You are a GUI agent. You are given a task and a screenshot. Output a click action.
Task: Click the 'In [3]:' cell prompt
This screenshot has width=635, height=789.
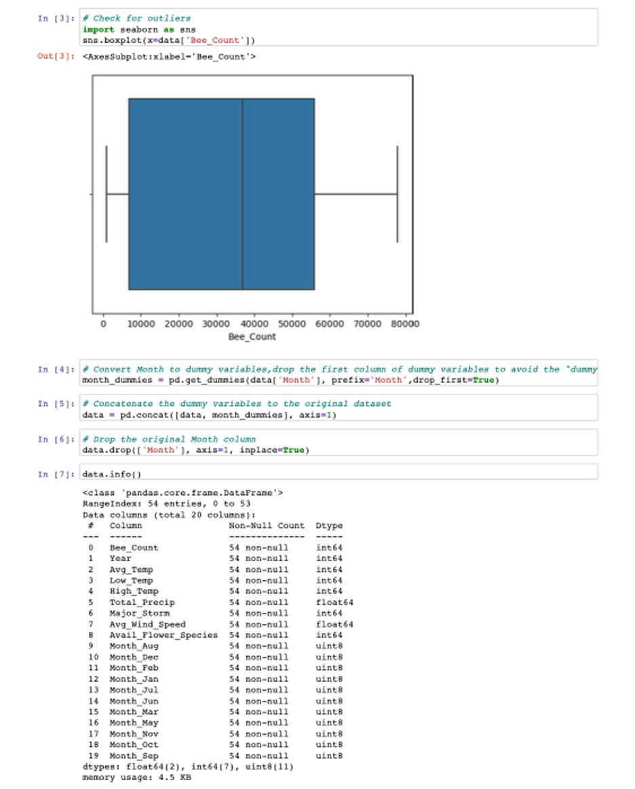[x=56, y=18]
